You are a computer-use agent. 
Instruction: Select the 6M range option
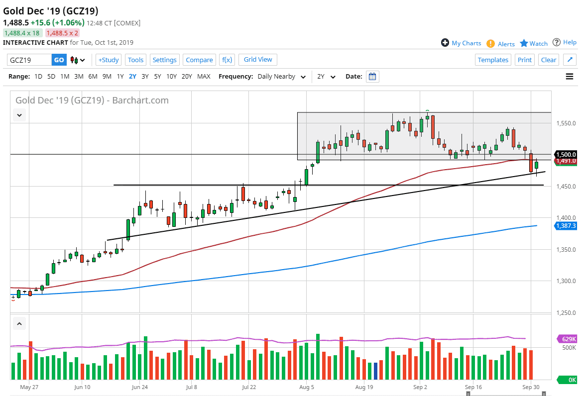pyautogui.click(x=93, y=77)
